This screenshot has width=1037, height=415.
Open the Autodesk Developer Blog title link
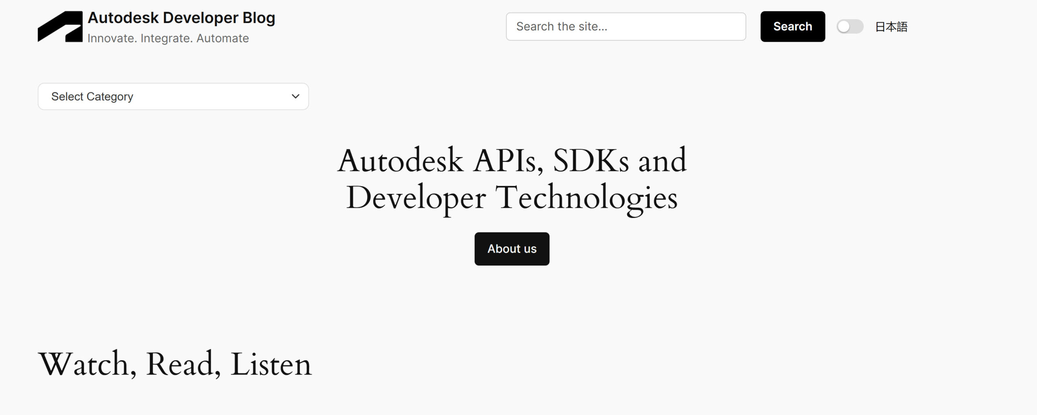click(x=181, y=18)
